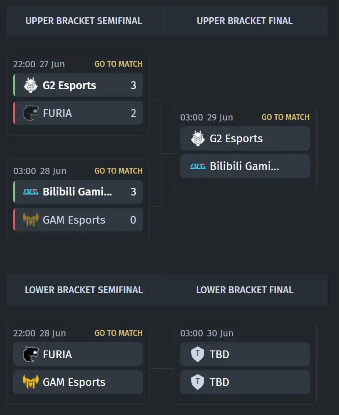
Task: Click G2 Esports logo in upper bracket final
Action: (x=198, y=139)
